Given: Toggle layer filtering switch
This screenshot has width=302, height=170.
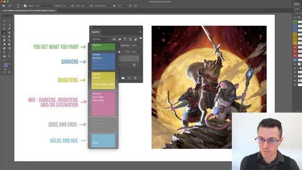Looking at the screenshot, I should 141,38.
